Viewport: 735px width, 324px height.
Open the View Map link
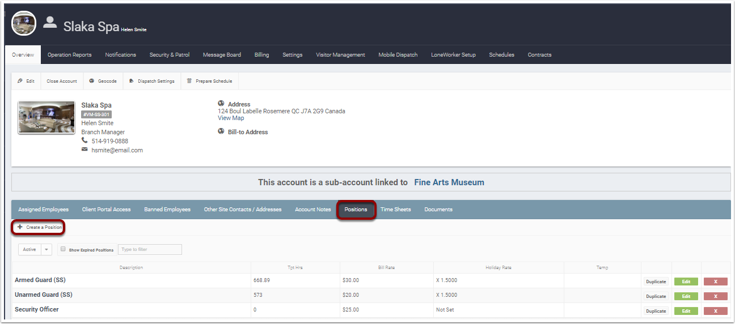point(231,118)
